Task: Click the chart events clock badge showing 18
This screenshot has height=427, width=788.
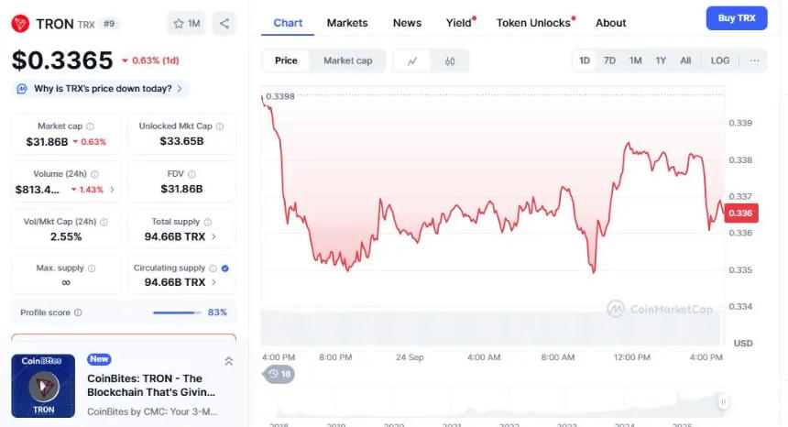Action: [x=279, y=374]
